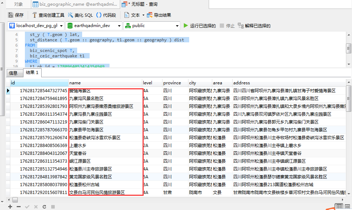The height and width of the screenshot is (210, 352).
Task: Switch to the 对象 tab
Action: click(18, 4)
